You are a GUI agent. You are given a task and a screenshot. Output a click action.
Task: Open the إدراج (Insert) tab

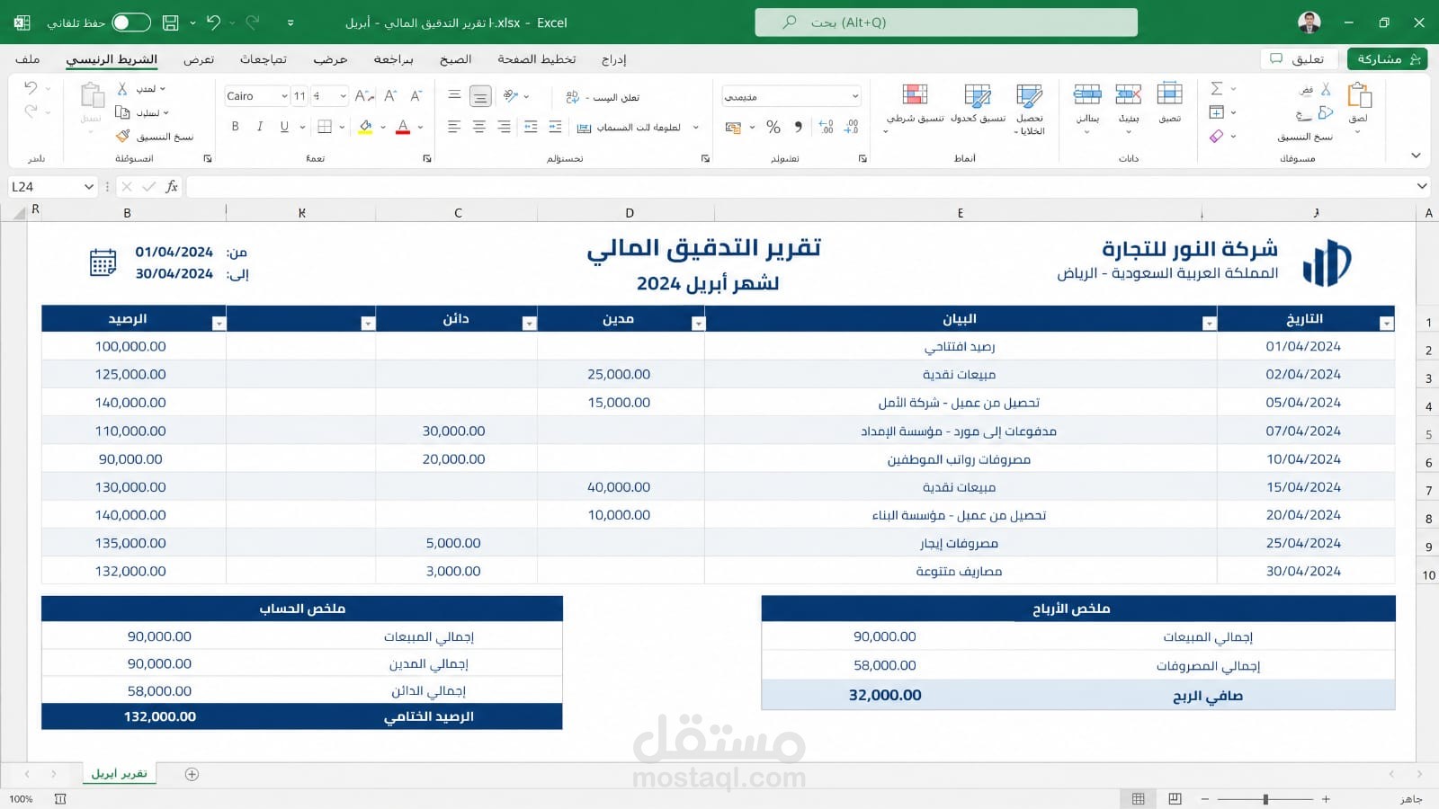click(x=614, y=59)
